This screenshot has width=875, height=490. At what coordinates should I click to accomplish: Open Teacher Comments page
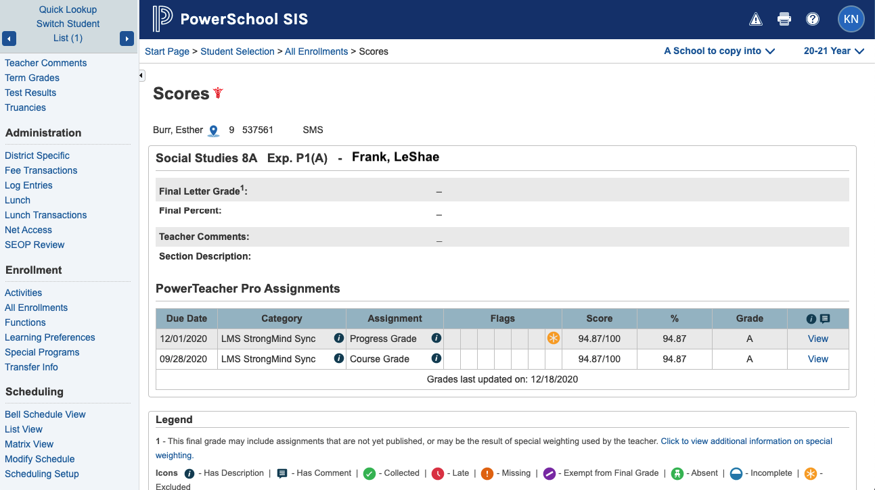[45, 63]
